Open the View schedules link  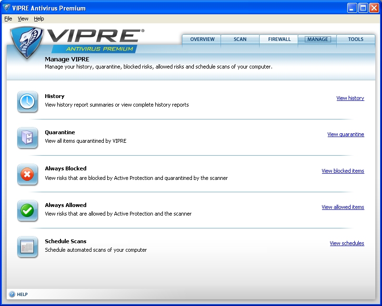click(347, 243)
